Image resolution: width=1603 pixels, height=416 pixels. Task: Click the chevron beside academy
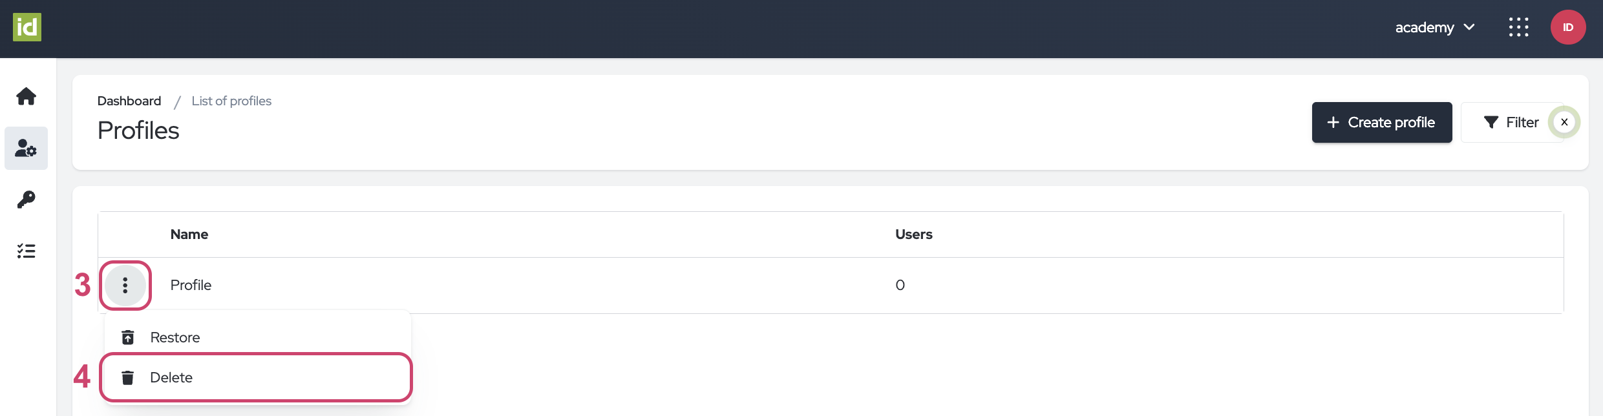click(1469, 27)
